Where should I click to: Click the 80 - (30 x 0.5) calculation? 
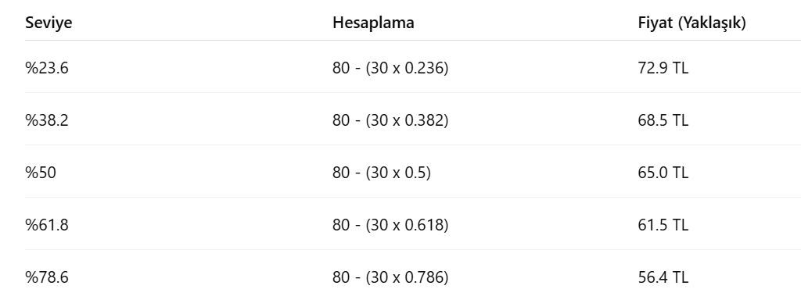(382, 173)
